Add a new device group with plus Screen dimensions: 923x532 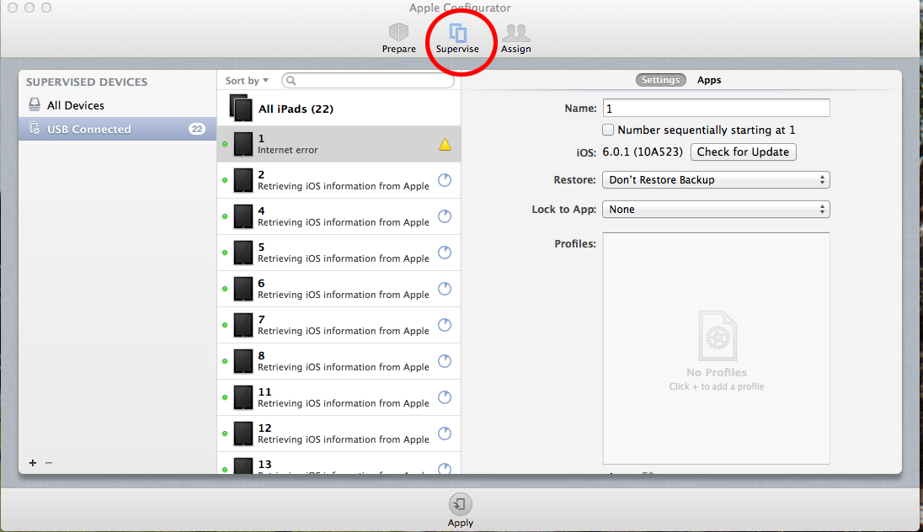click(33, 463)
